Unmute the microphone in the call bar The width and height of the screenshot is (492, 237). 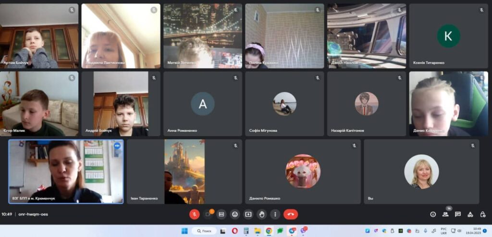coord(194,214)
